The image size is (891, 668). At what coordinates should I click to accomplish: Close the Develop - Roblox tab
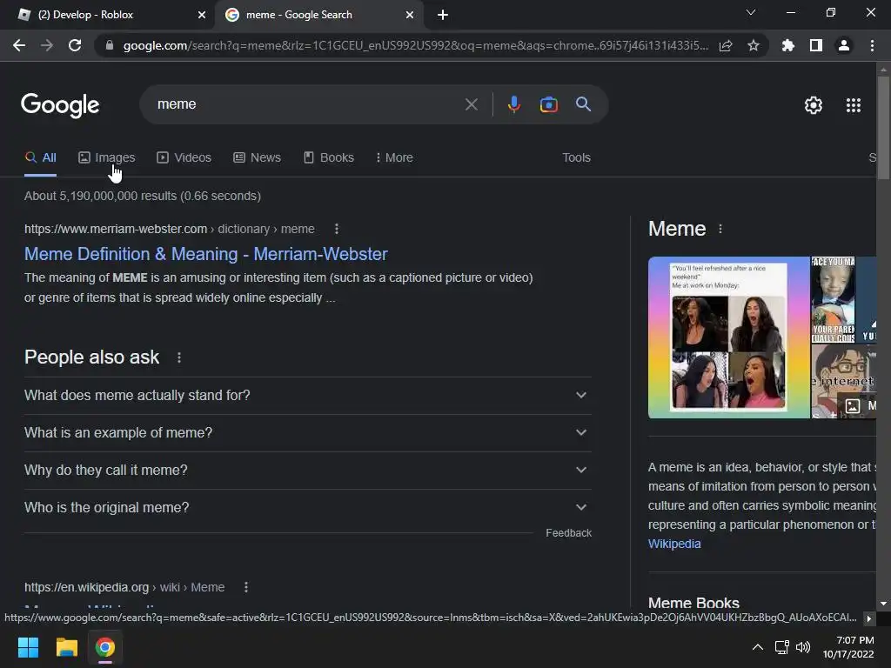coord(202,15)
